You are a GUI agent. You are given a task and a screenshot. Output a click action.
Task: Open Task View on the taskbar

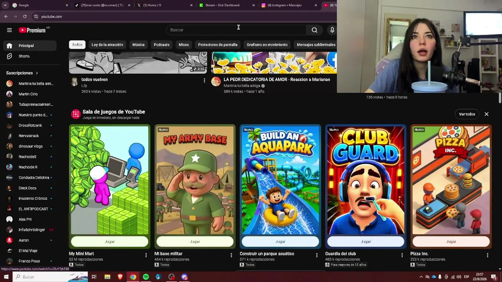[94, 277]
